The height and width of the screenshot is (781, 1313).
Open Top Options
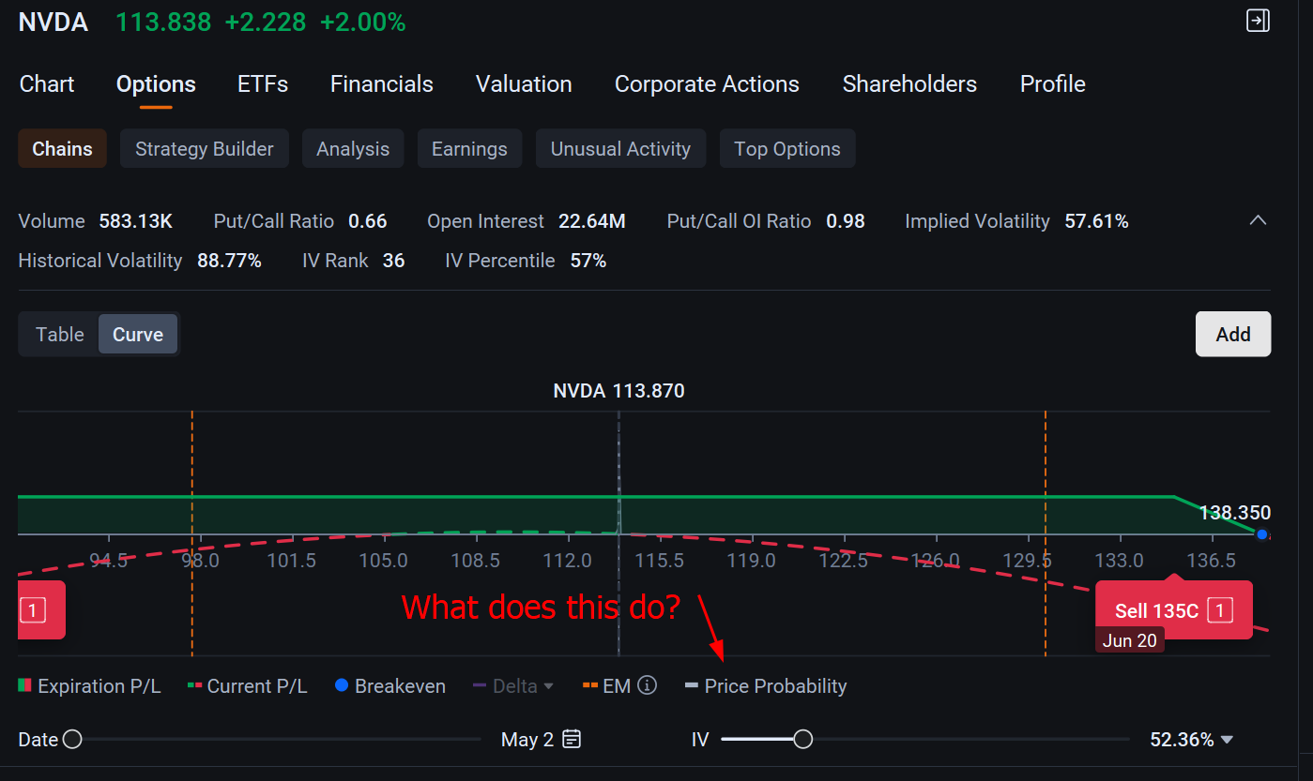(x=787, y=149)
